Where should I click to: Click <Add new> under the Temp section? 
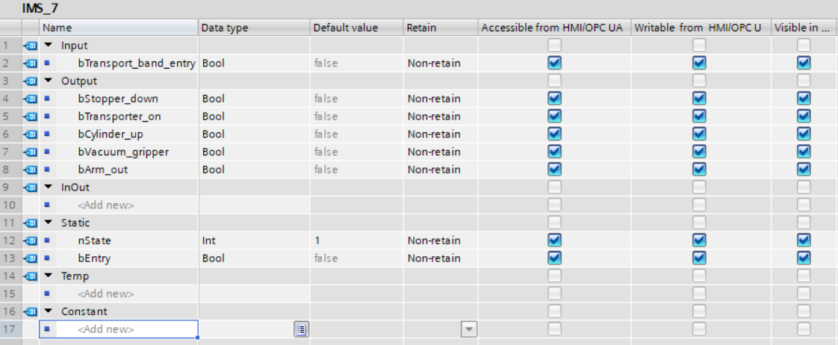click(x=106, y=294)
